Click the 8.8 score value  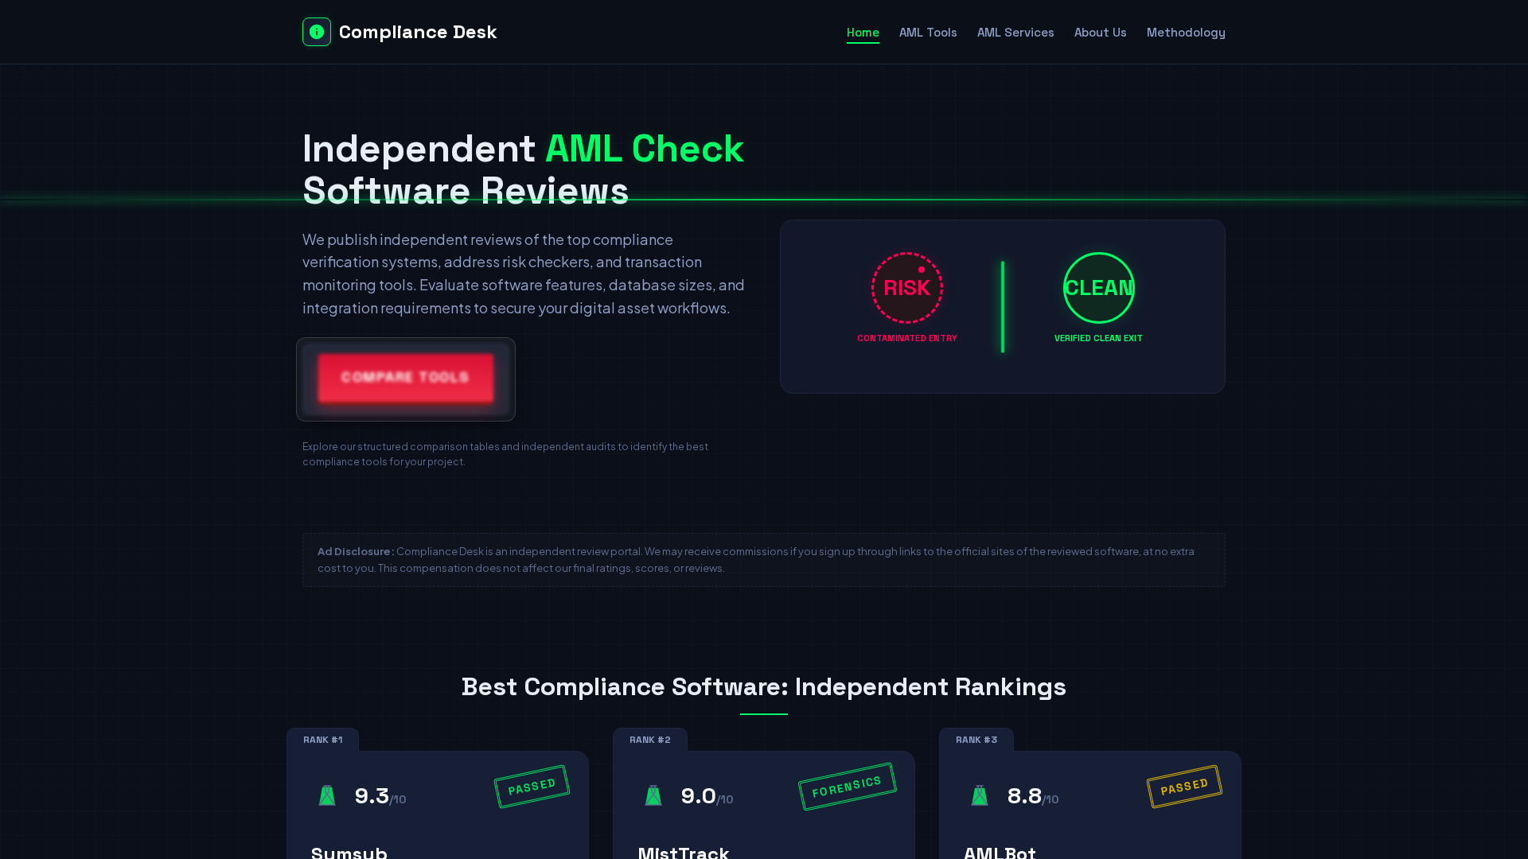pos(1025,795)
